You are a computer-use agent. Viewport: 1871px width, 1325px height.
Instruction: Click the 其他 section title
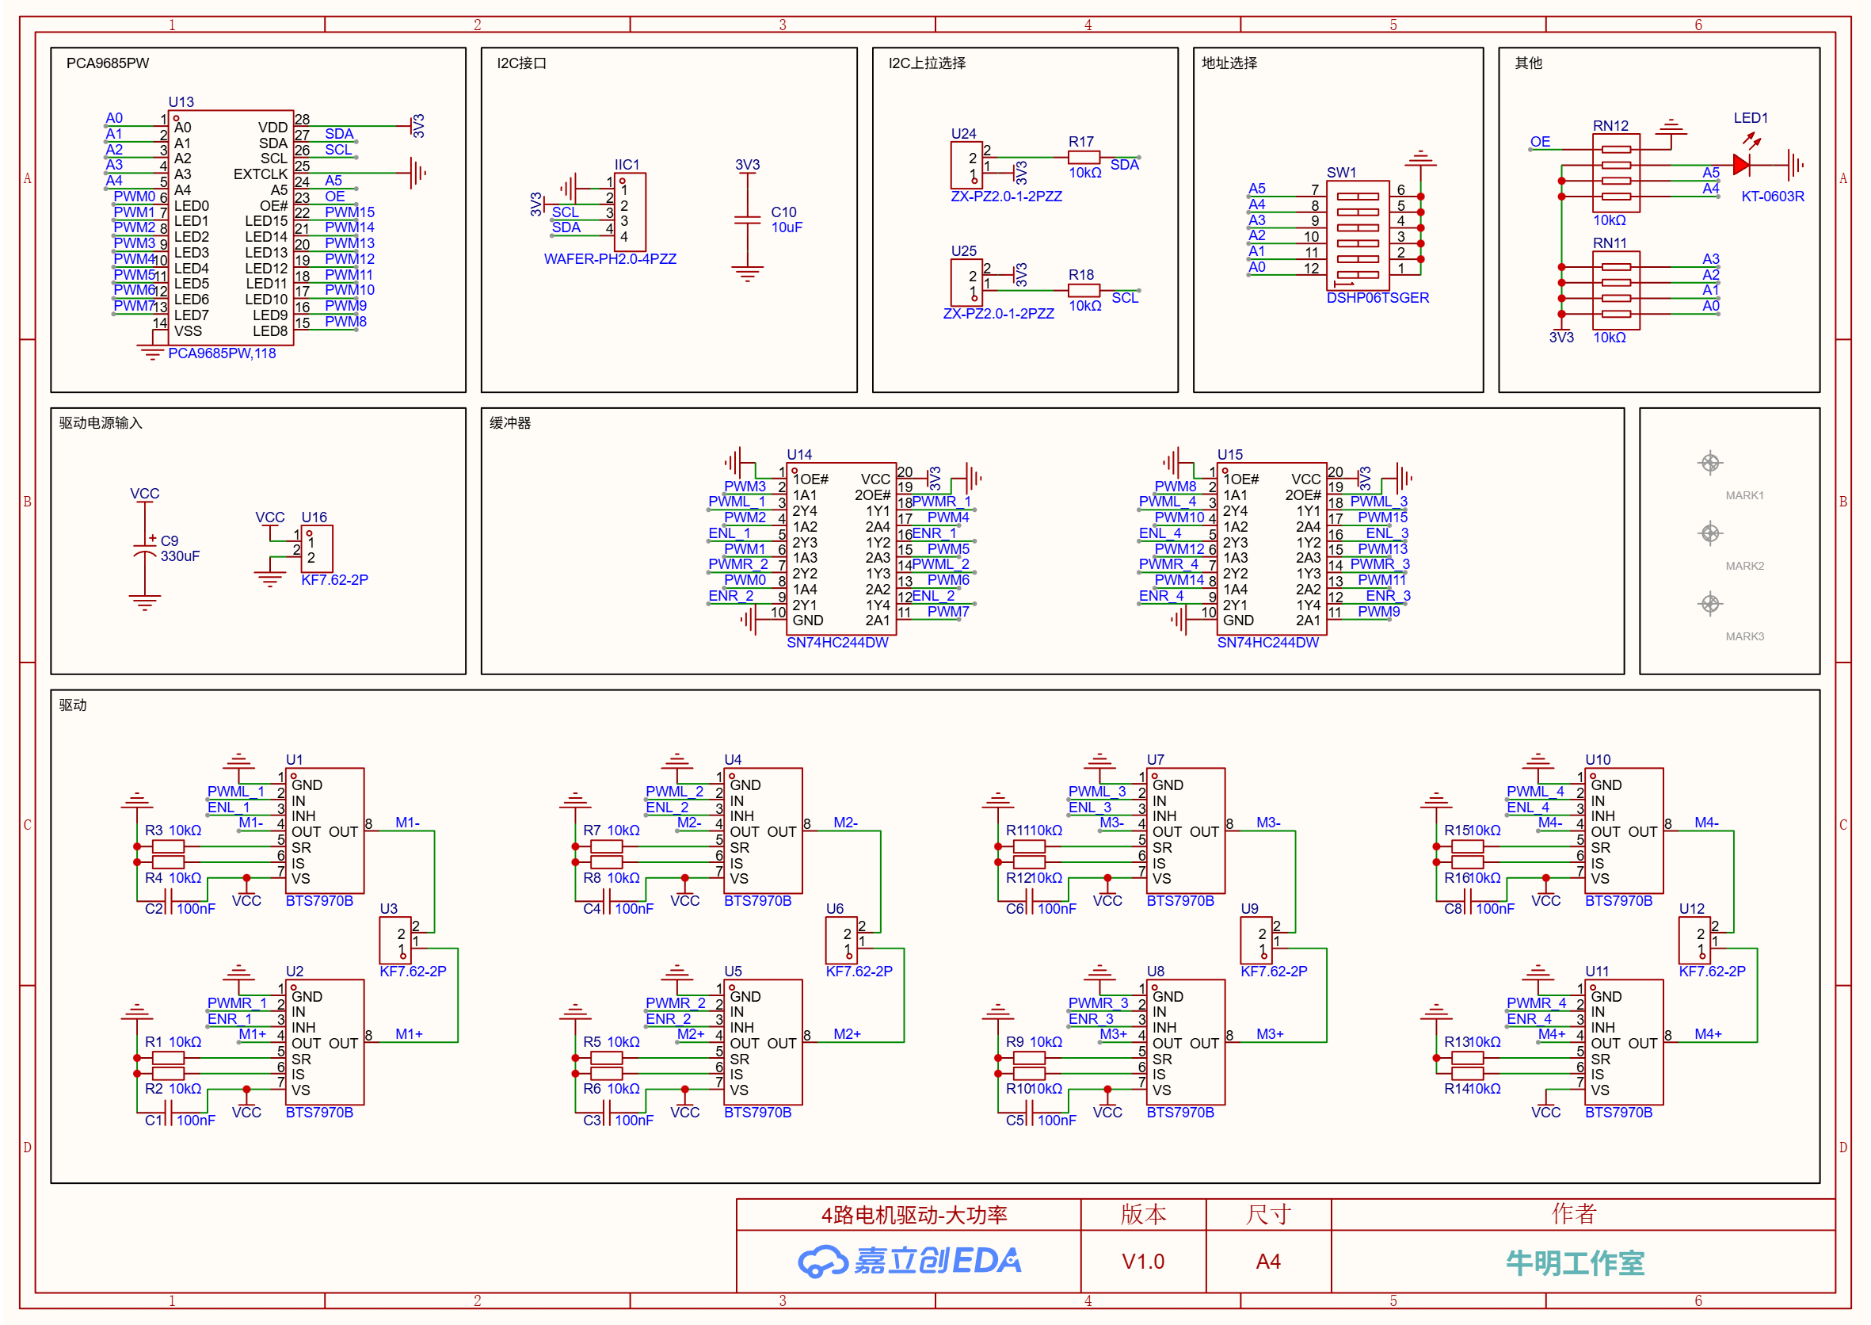point(1529,63)
